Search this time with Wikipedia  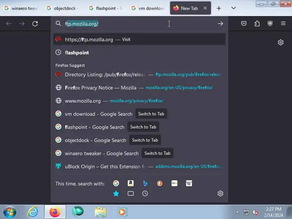coord(189,183)
